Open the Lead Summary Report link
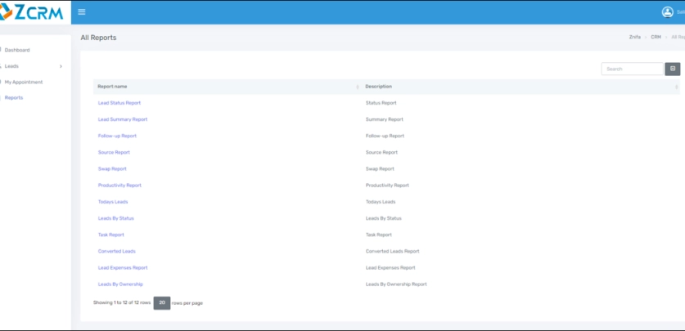The height and width of the screenshot is (331, 685). tap(123, 119)
